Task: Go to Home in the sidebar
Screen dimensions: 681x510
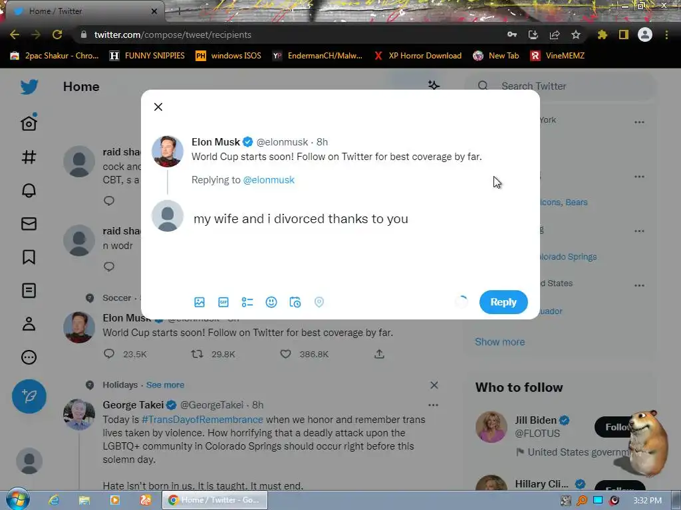Action: 29,123
